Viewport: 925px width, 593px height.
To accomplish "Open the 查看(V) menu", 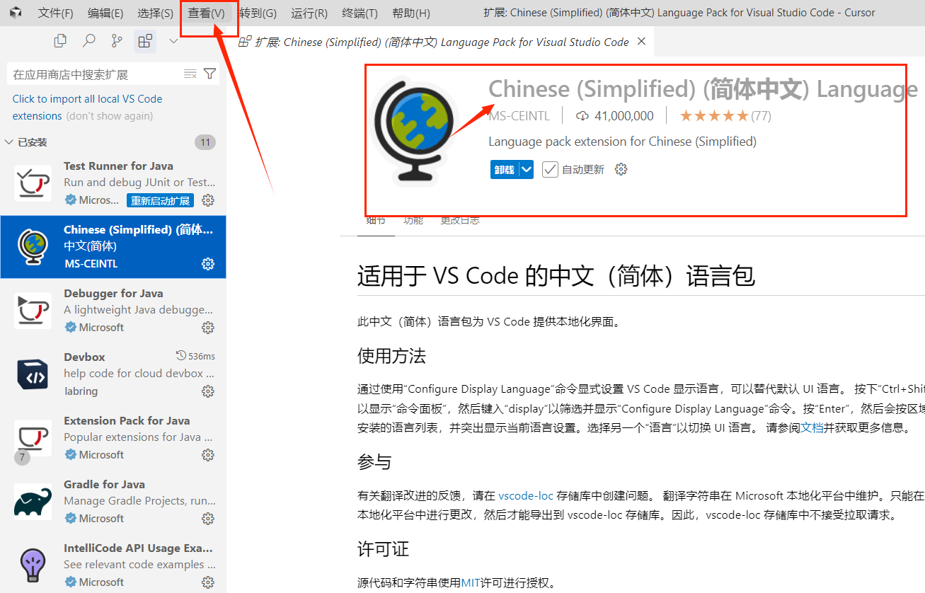I will (206, 13).
